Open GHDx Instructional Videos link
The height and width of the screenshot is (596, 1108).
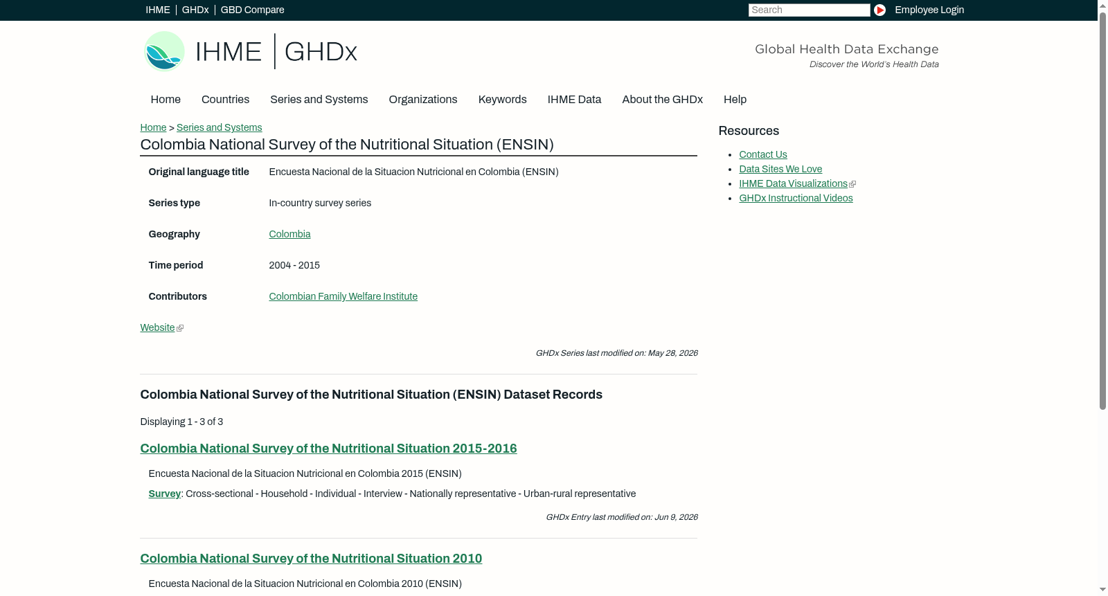[x=796, y=198]
